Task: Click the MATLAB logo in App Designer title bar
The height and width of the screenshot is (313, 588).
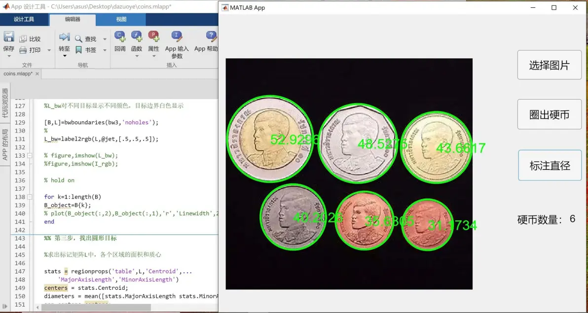Action: pos(5,6)
